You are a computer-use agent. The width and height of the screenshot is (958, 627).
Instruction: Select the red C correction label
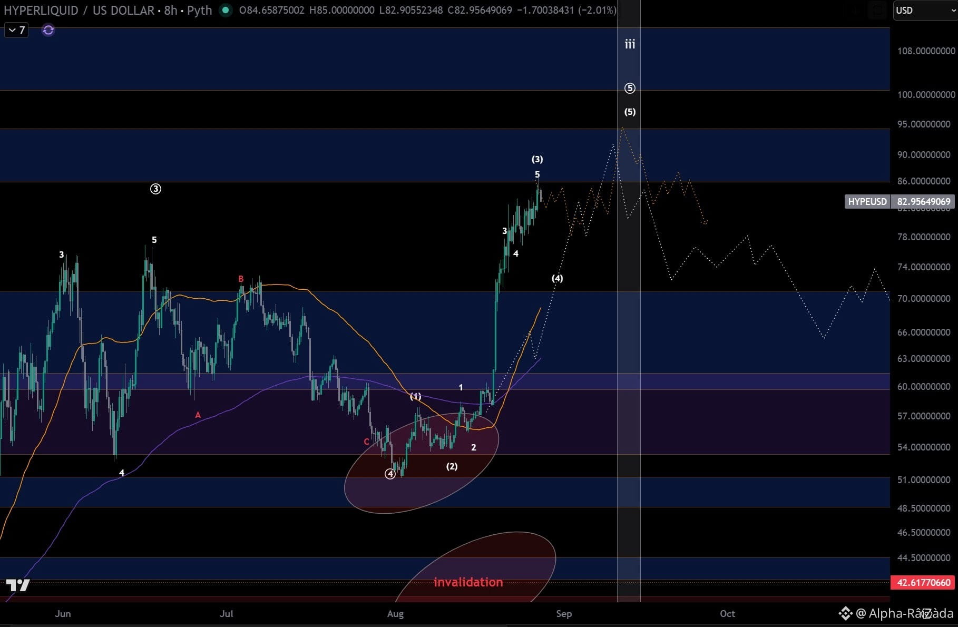pyautogui.click(x=367, y=442)
